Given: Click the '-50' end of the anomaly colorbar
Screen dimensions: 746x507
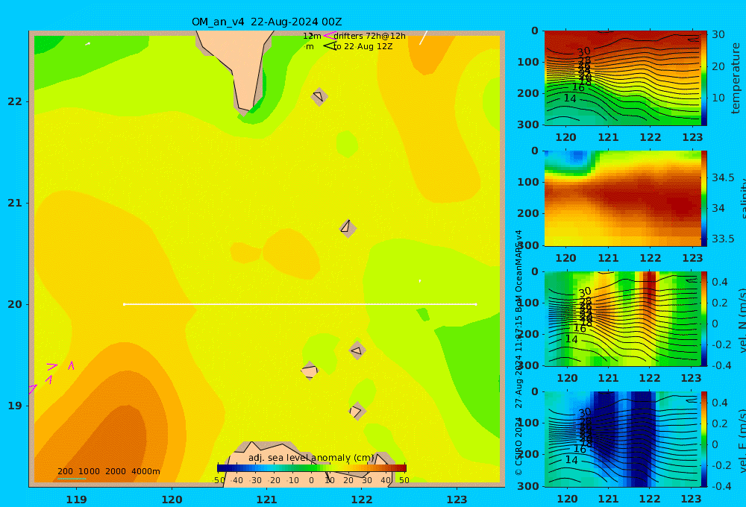Looking at the screenshot, I should click(219, 480).
